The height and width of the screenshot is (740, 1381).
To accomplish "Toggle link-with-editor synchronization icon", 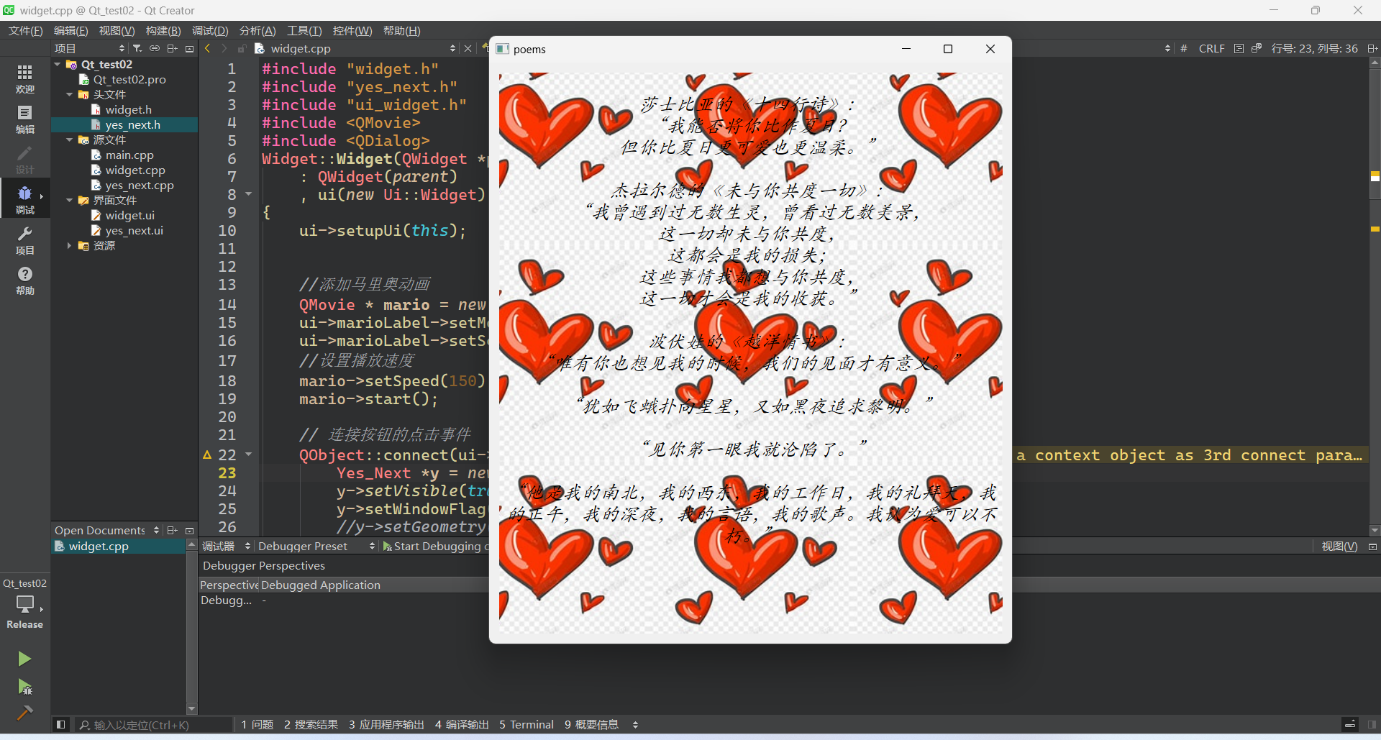I will 155,48.
